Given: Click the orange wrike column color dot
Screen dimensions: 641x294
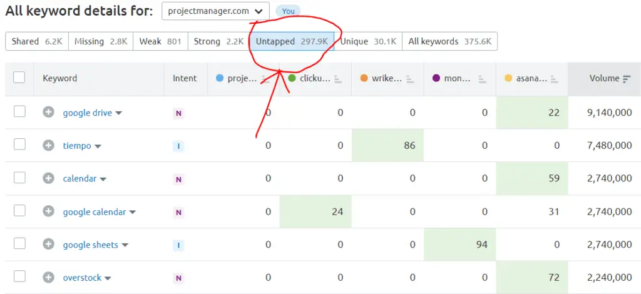Looking at the screenshot, I should pyautogui.click(x=364, y=78).
